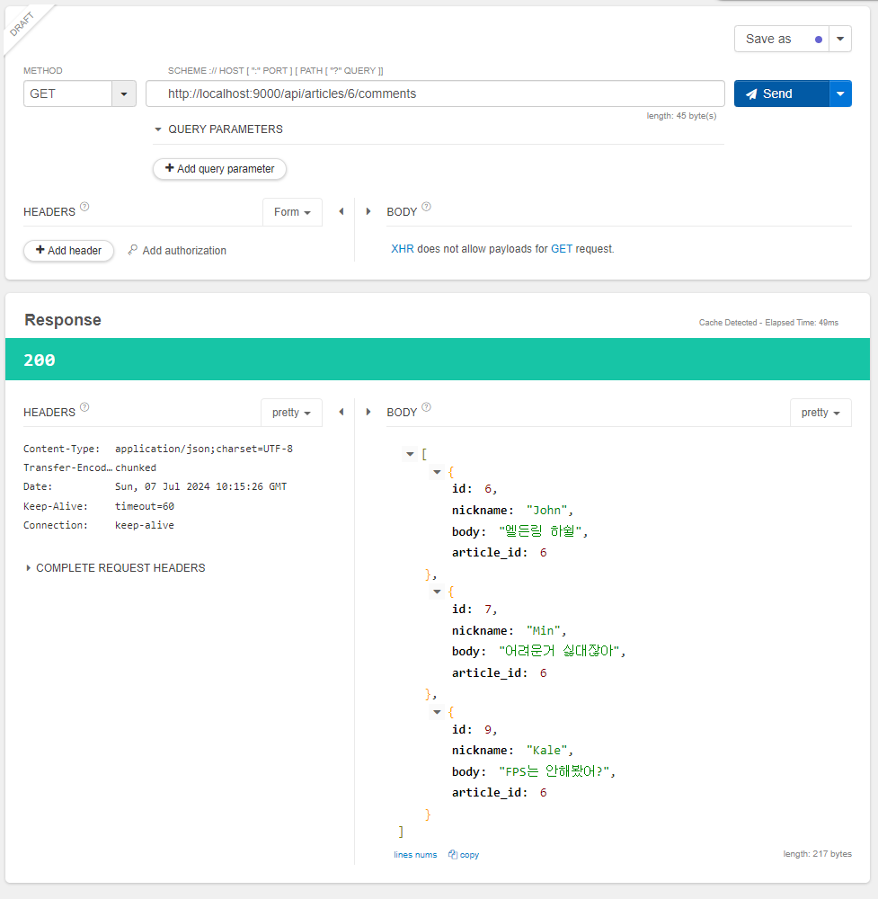Click the Save as button
The height and width of the screenshot is (899, 878).
pyautogui.click(x=782, y=39)
